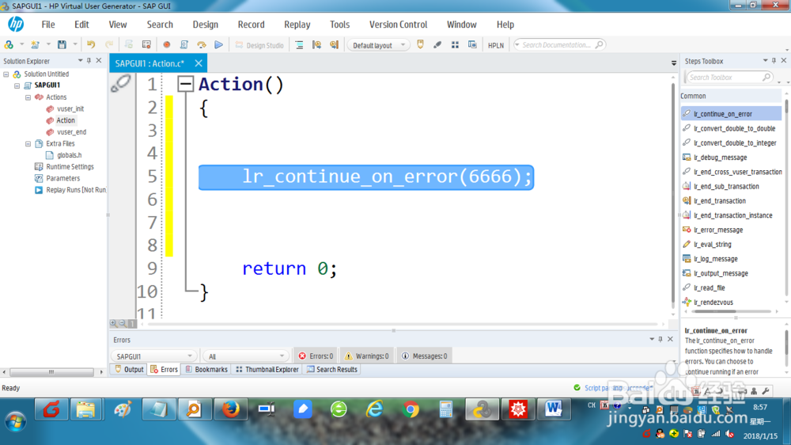Click the HPLN toolbar button

point(496,45)
